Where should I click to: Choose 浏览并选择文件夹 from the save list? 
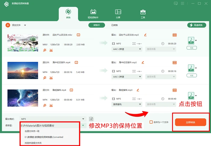(x=33, y=143)
